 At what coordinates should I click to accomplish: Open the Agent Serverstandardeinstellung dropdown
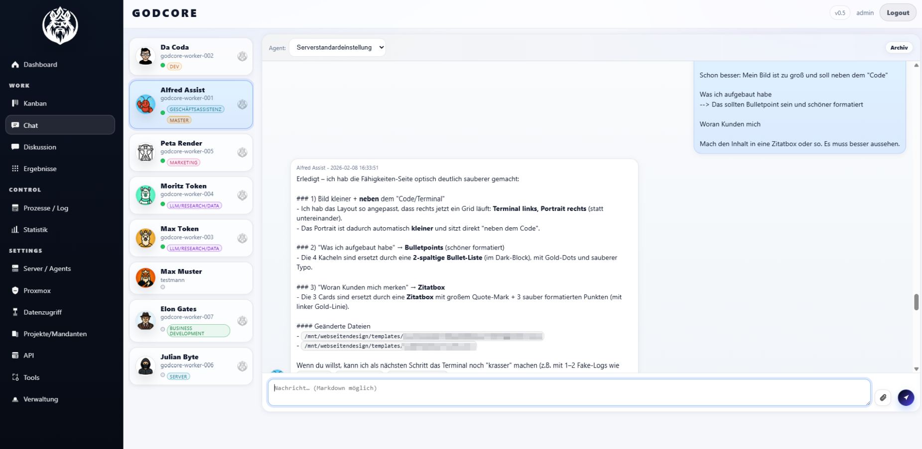tap(337, 47)
